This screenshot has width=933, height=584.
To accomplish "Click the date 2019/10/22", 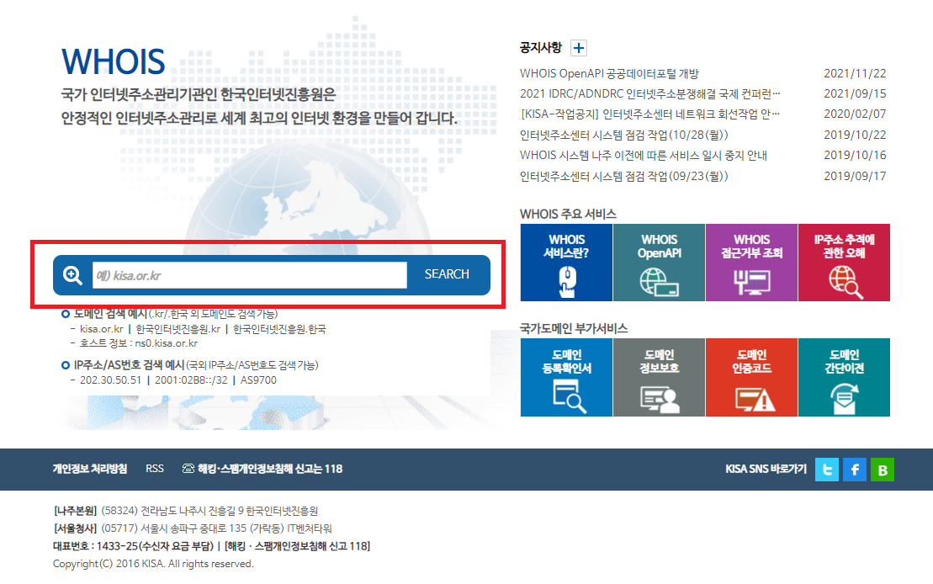I will point(855,135).
